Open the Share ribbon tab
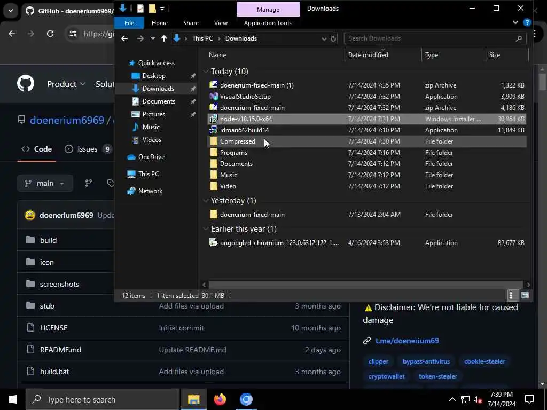Screen dimensions: 547x410 [191, 23]
